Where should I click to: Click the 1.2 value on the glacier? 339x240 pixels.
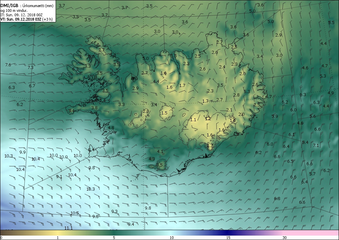click(208, 118)
